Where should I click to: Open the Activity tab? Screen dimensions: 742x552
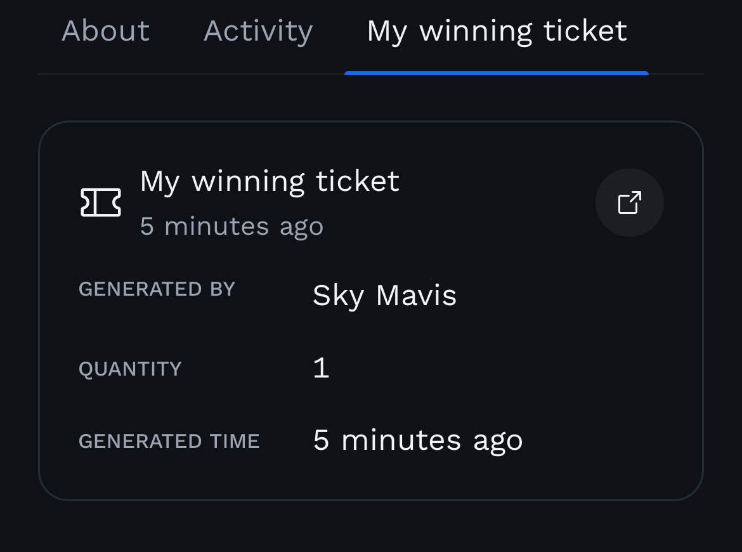click(x=258, y=31)
